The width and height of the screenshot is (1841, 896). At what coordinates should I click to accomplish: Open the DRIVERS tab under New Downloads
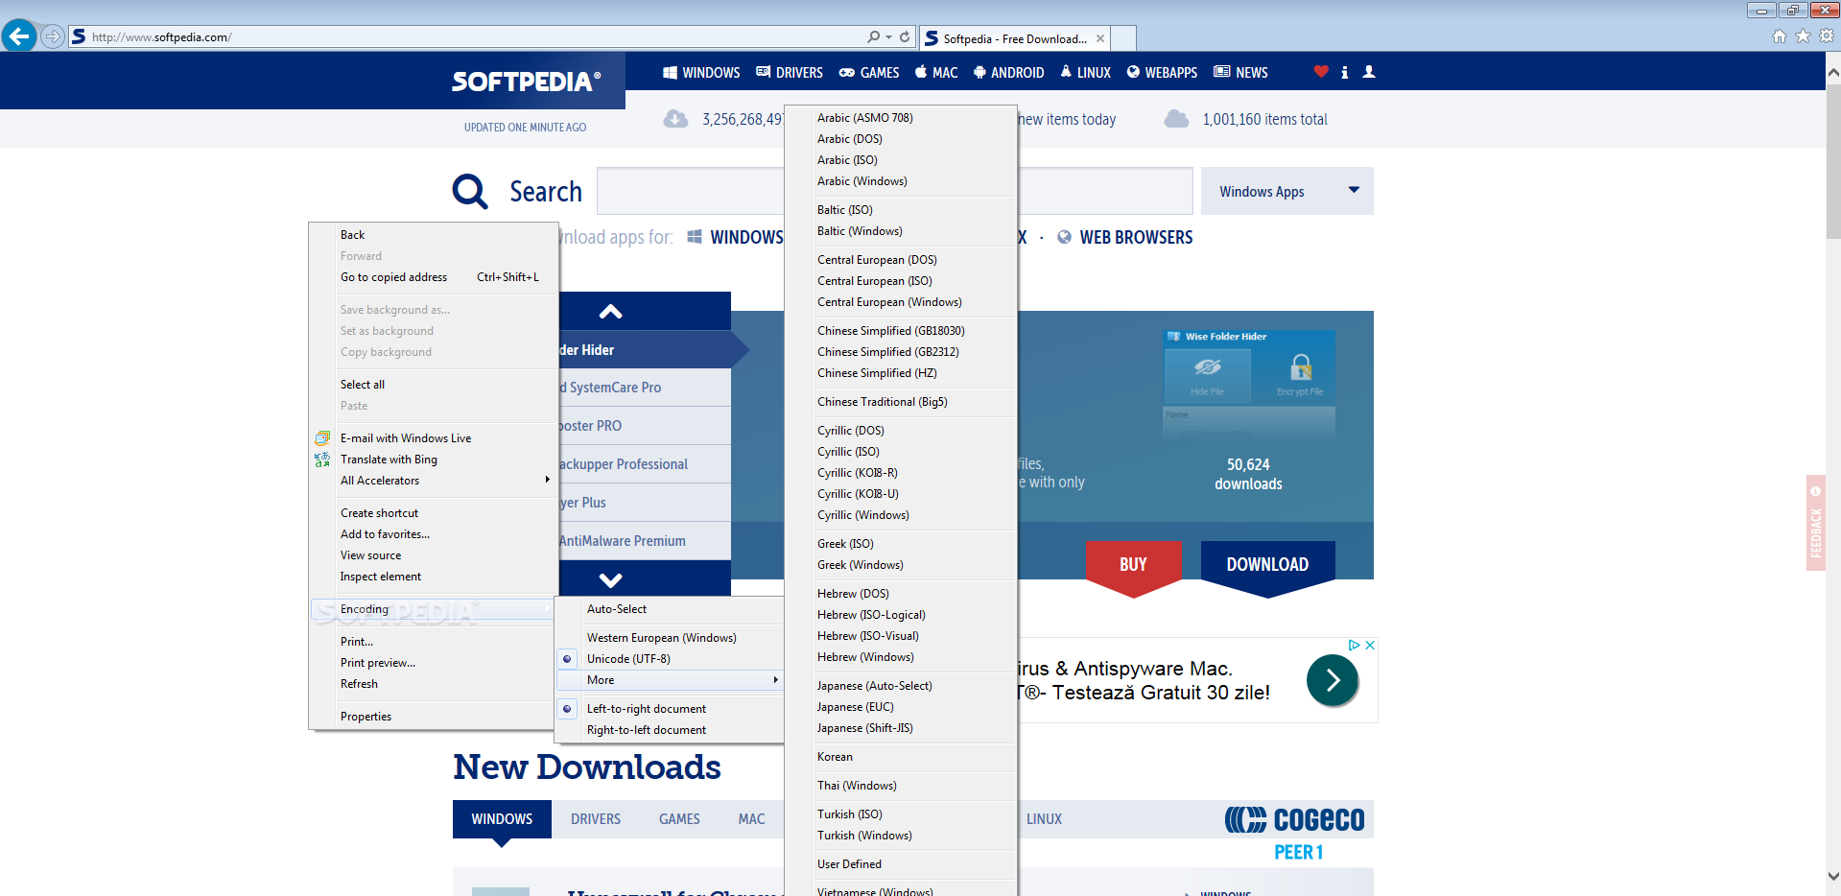596,819
